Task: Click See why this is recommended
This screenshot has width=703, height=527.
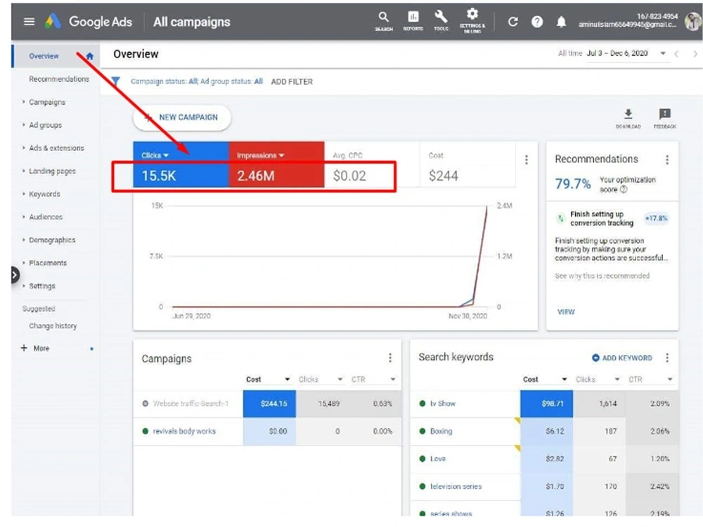Action: (602, 276)
